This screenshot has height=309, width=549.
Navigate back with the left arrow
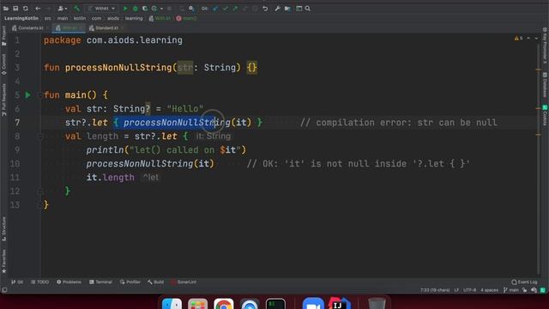(38, 9)
